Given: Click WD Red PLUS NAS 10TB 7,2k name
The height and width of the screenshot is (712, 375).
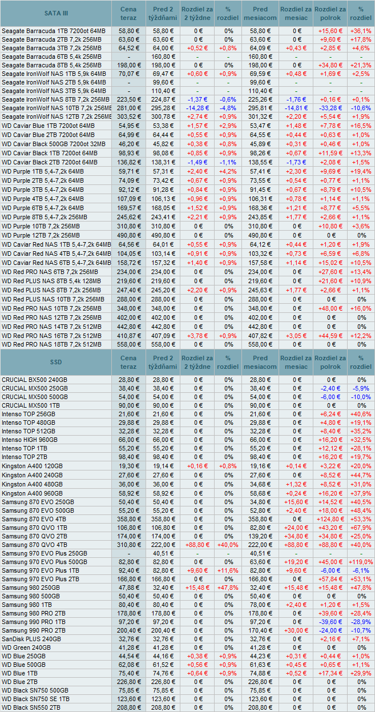Looking at the screenshot, I should click(x=53, y=299).
